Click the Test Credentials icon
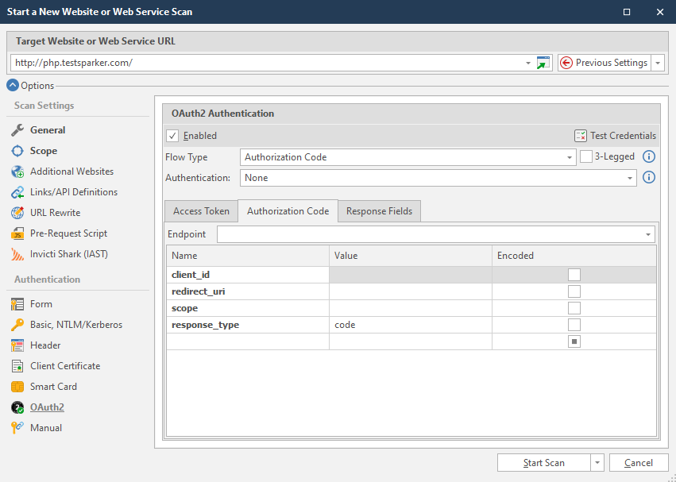The height and width of the screenshot is (482, 676). click(581, 136)
